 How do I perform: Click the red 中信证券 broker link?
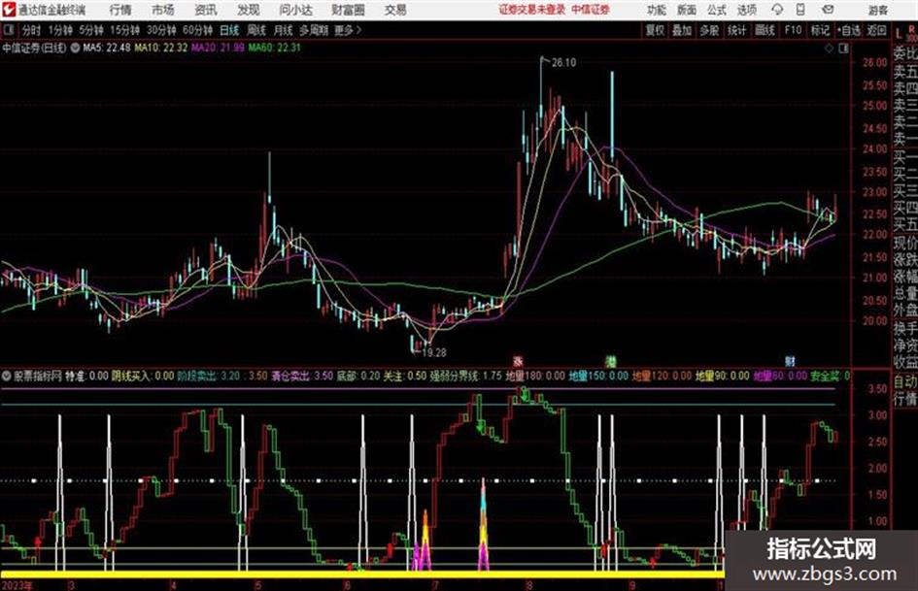point(591,10)
